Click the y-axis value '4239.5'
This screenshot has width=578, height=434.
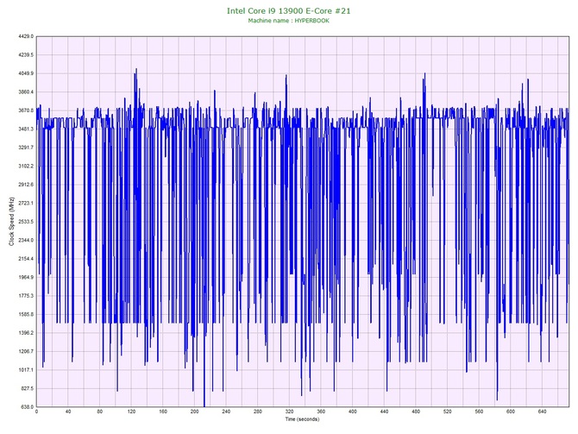[x=26, y=55]
